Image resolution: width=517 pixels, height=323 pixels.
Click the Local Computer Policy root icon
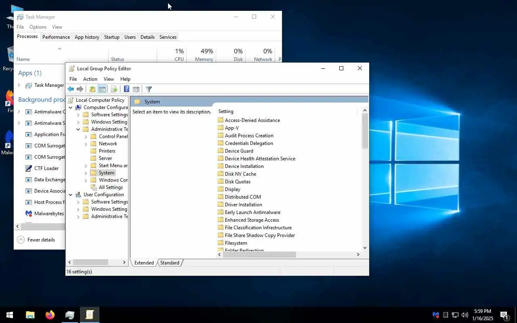pos(71,100)
